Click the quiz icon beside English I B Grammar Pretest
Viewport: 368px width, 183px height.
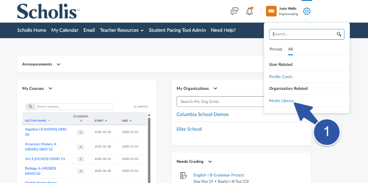click(x=183, y=176)
